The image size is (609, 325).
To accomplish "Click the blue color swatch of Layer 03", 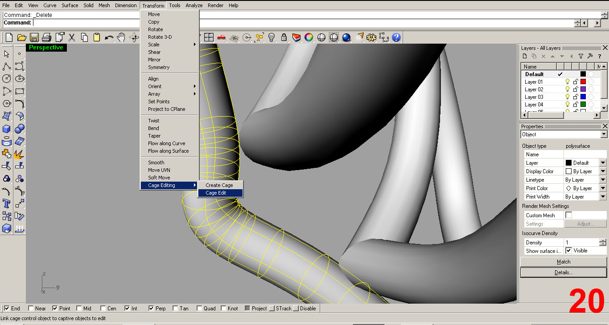I will (583, 97).
